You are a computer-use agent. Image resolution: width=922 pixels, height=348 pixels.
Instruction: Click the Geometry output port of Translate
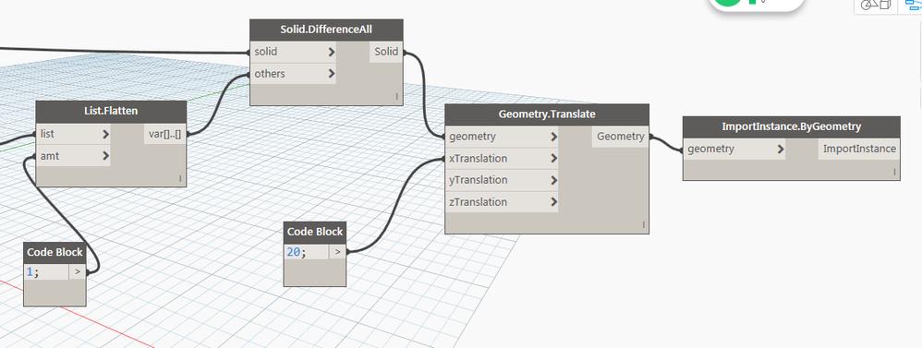pyautogui.click(x=620, y=137)
